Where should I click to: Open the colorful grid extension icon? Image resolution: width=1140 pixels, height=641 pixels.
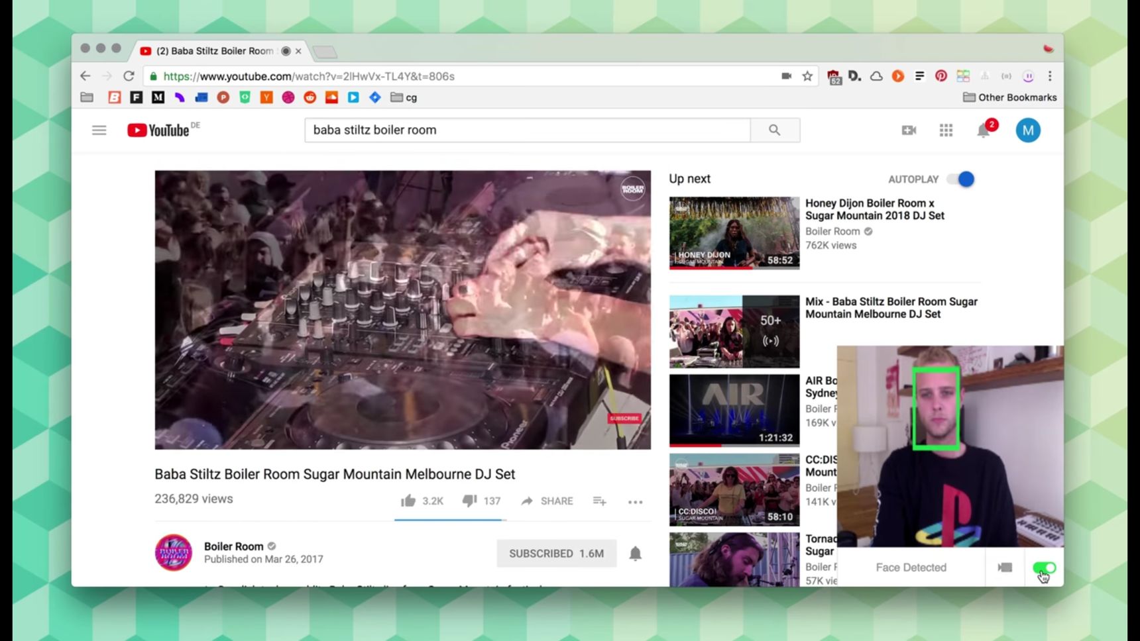tap(963, 76)
